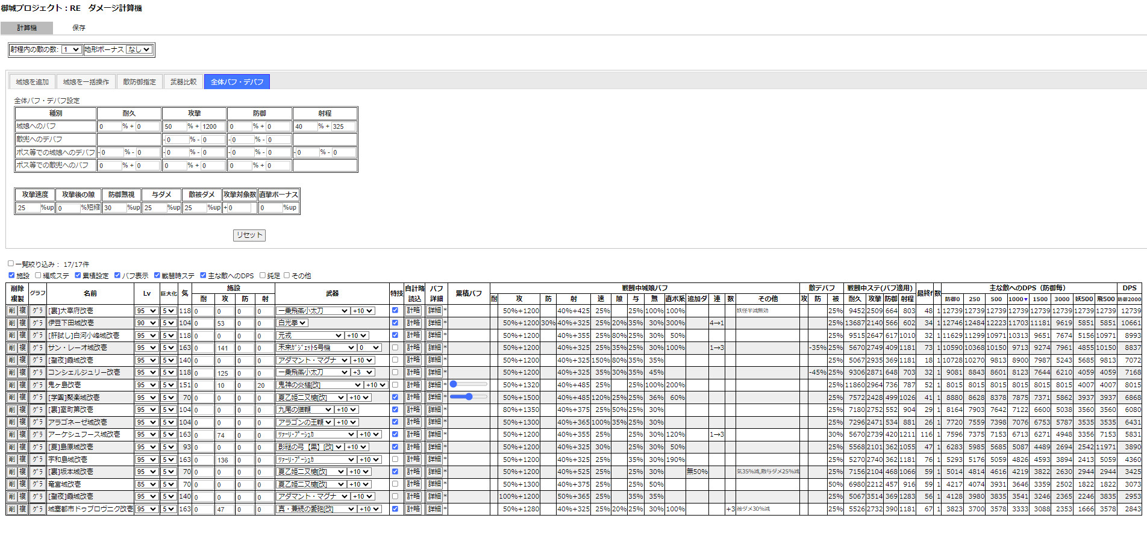The height and width of the screenshot is (533, 1147).
Task: Open the グラ graph for 鬼ヶ島改壱
Action: [x=37, y=385]
